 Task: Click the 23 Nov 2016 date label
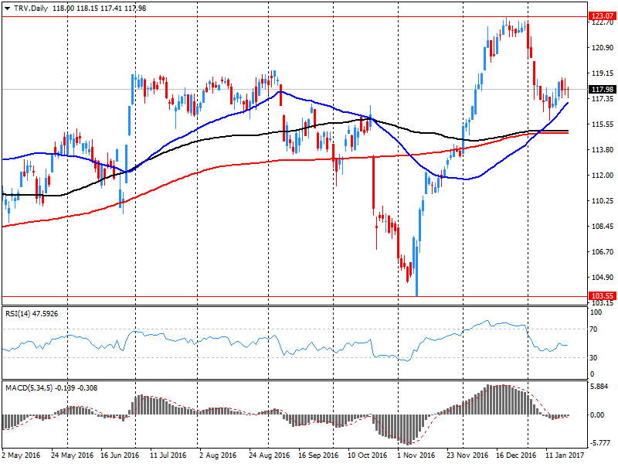(467, 455)
